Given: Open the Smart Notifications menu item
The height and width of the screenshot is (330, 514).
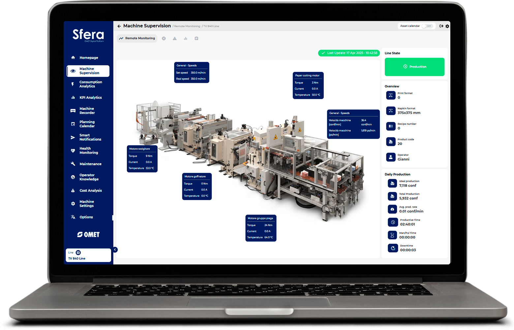Looking at the screenshot, I should click(x=90, y=137).
